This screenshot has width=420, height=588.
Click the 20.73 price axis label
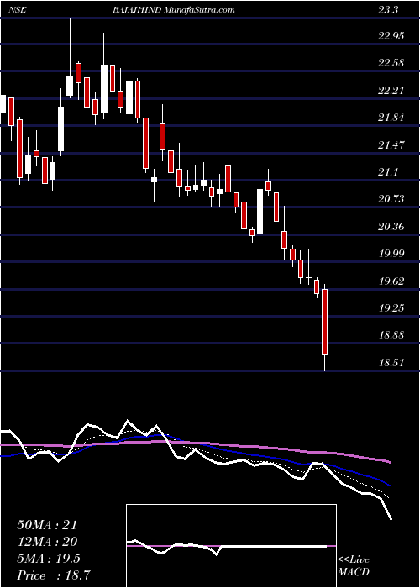point(391,199)
